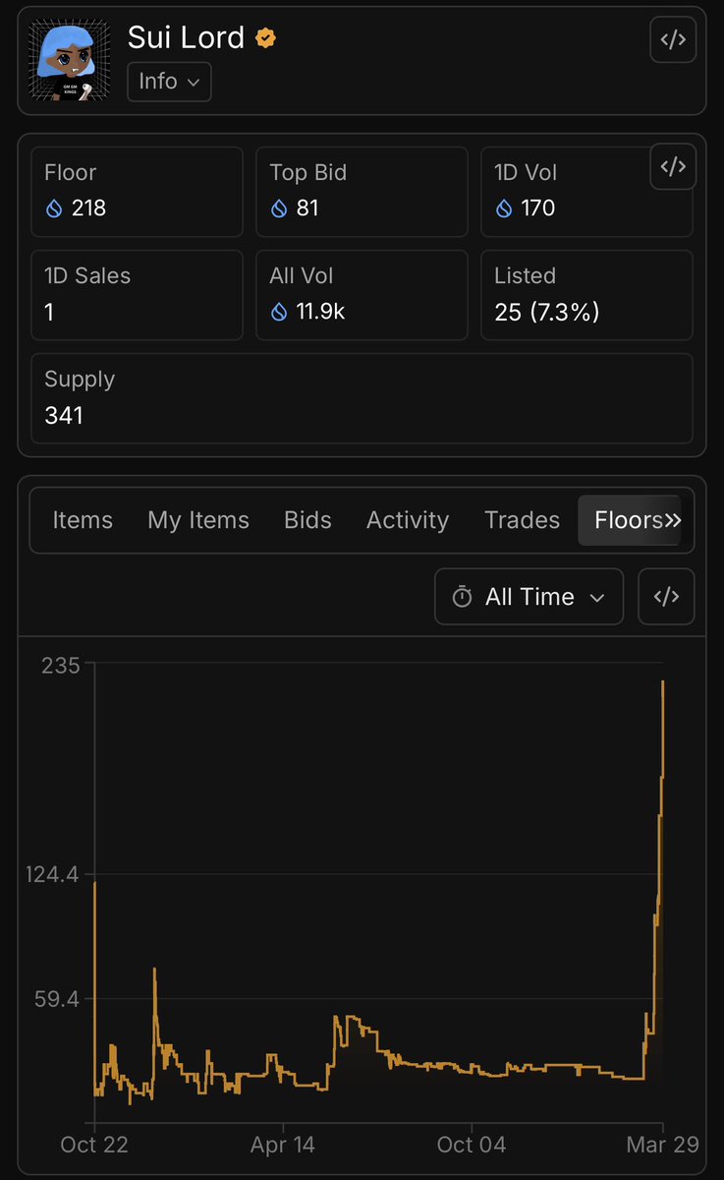Image resolution: width=724 pixels, height=1180 pixels.
Task: Switch to the Items tab
Action: pos(83,520)
